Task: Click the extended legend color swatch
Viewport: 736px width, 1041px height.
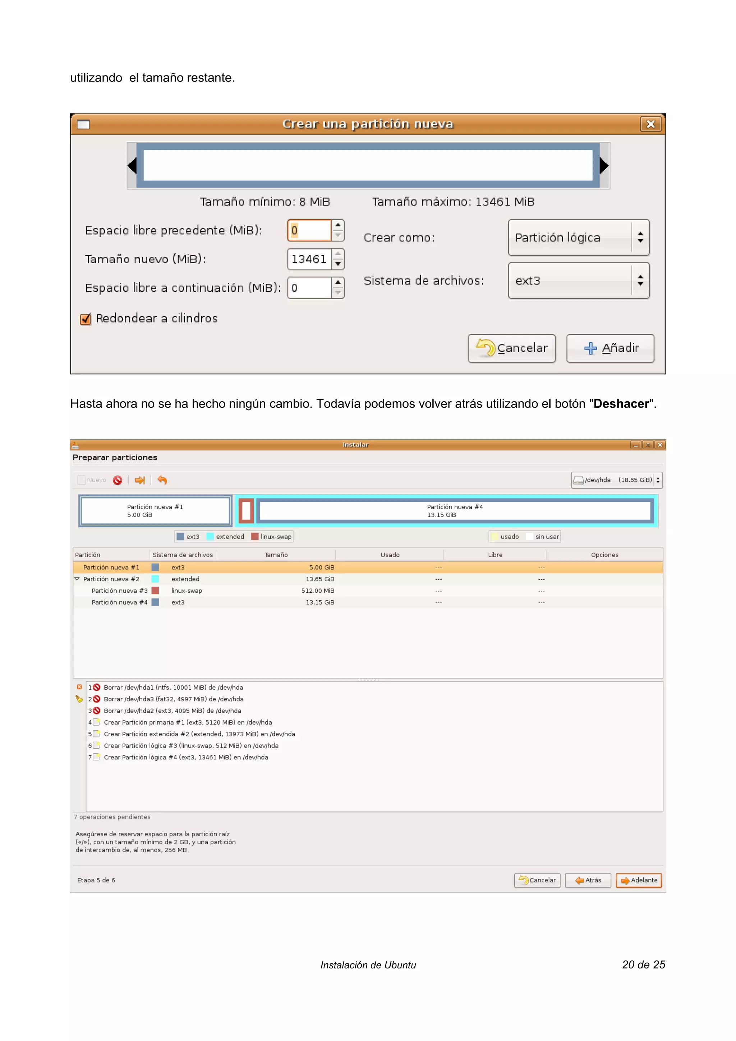Action: (x=211, y=537)
